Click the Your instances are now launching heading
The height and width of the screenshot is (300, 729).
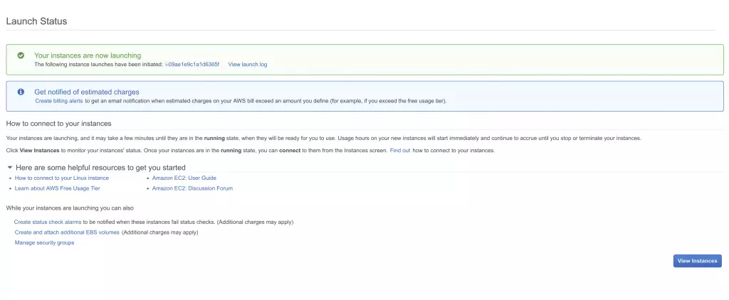88,55
